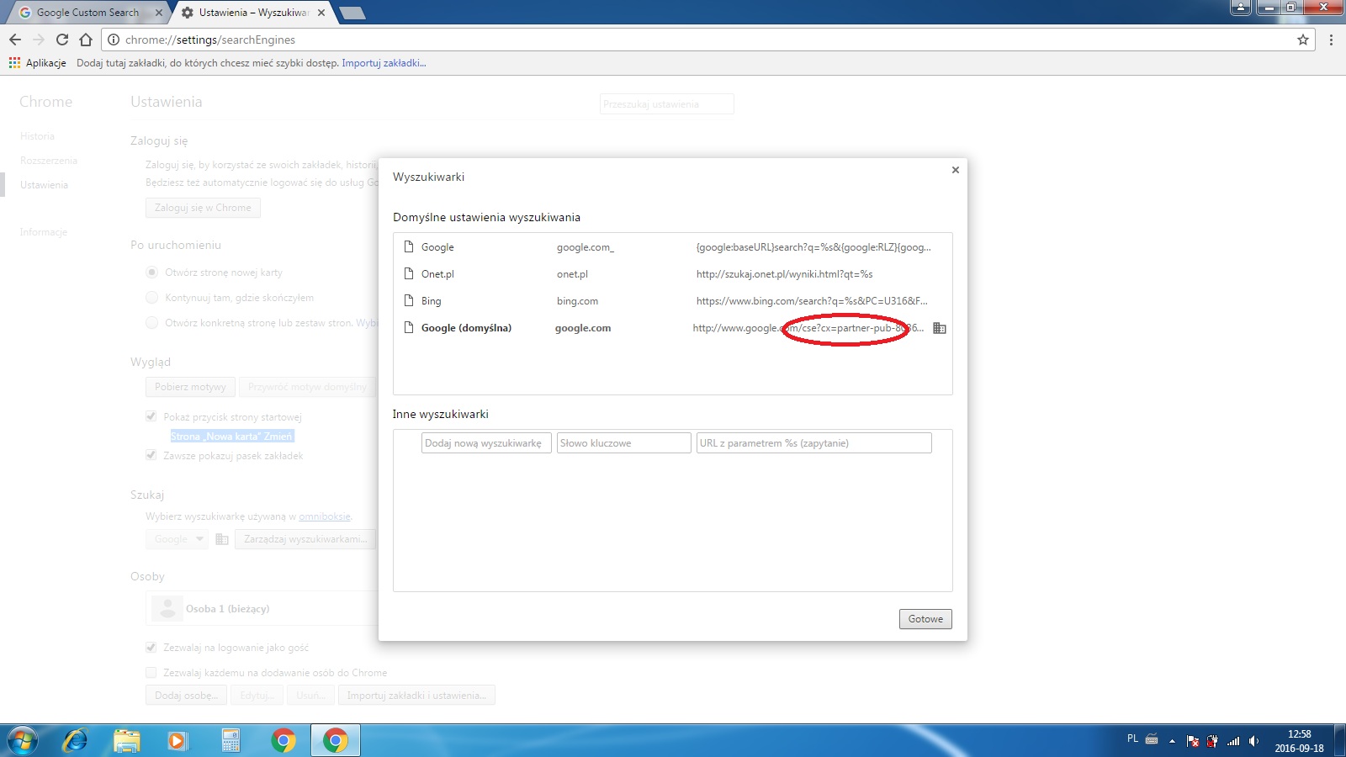The width and height of the screenshot is (1346, 757).
Task: Click the site info icon in address bar
Action: coord(114,40)
